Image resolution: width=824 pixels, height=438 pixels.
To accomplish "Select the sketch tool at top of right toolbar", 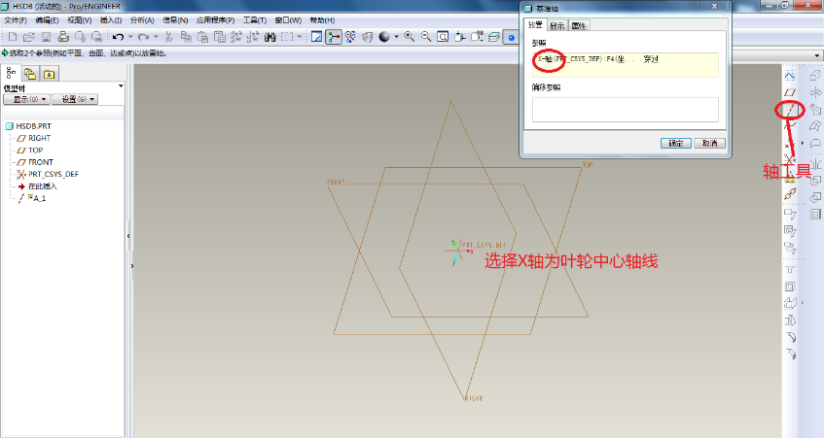I will coord(789,76).
